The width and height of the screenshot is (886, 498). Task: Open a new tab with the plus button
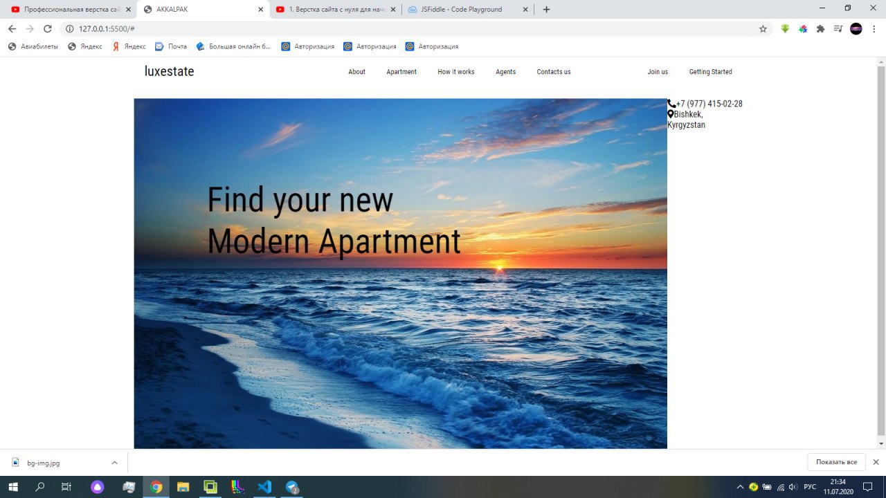pos(546,10)
